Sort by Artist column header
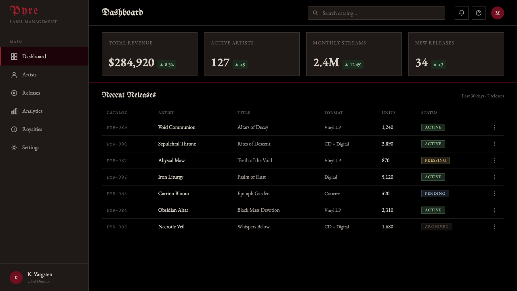This screenshot has height=291, width=517. pyautogui.click(x=166, y=113)
